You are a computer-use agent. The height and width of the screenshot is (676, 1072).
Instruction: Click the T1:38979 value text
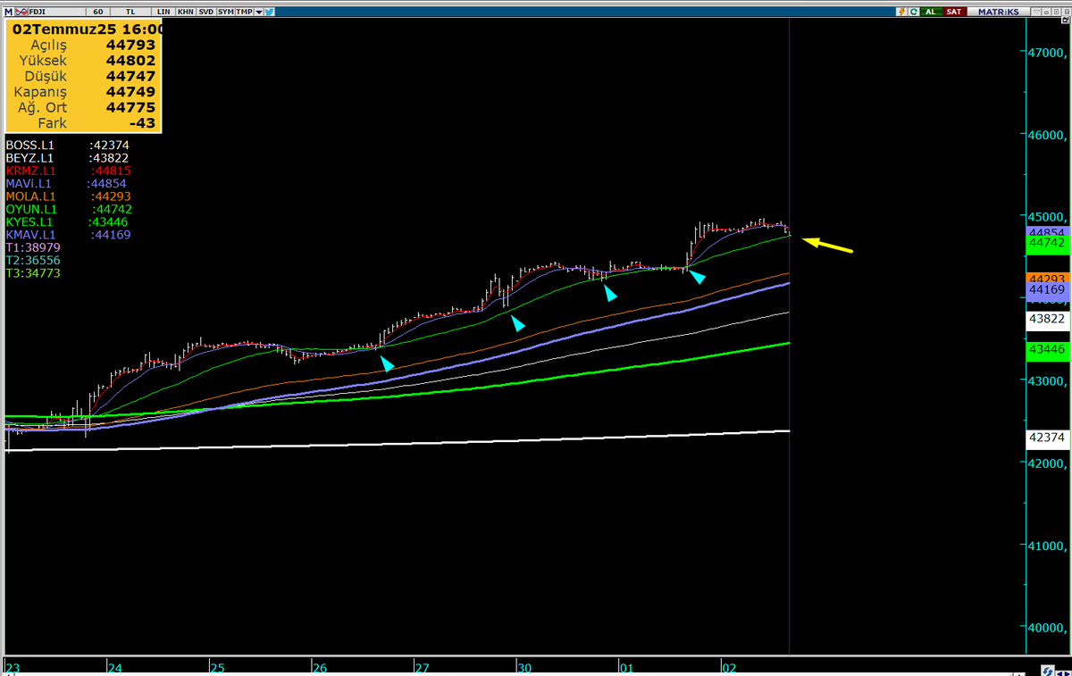tap(33, 247)
